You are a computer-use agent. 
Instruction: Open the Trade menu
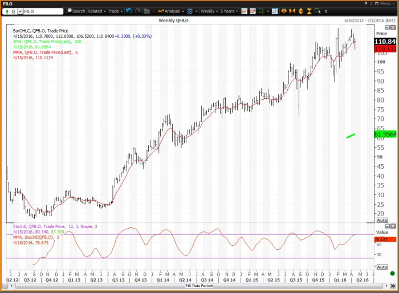click(x=115, y=11)
